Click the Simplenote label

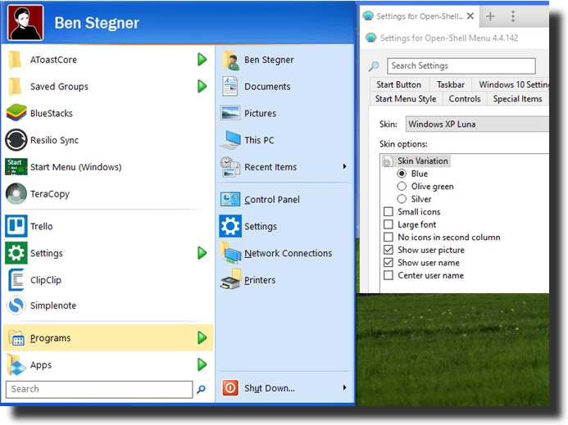point(53,305)
